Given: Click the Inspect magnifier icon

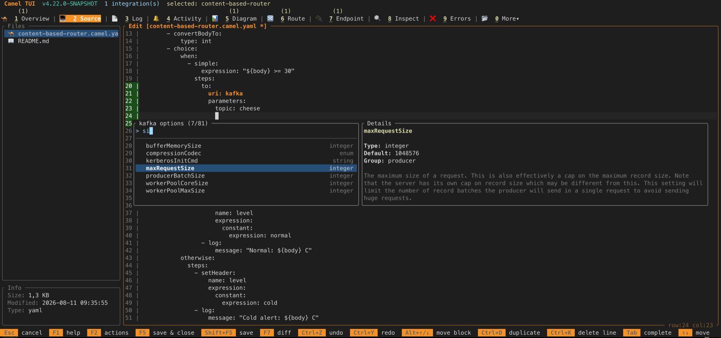Looking at the screenshot, I should pyautogui.click(x=378, y=19).
